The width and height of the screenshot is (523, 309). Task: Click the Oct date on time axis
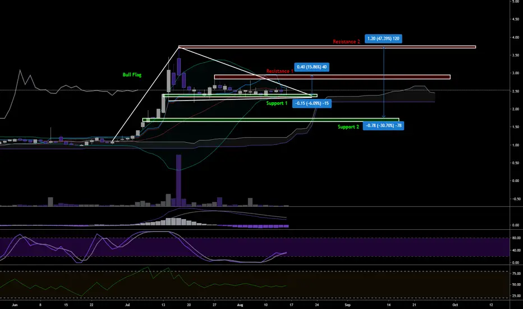click(x=455, y=305)
